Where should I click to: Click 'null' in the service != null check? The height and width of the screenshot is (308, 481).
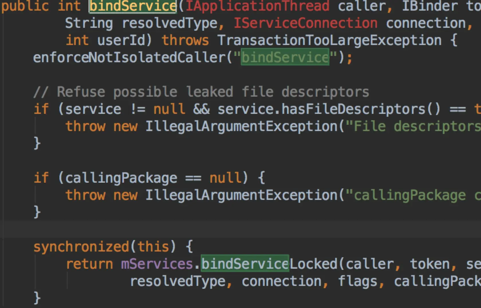[169, 109]
